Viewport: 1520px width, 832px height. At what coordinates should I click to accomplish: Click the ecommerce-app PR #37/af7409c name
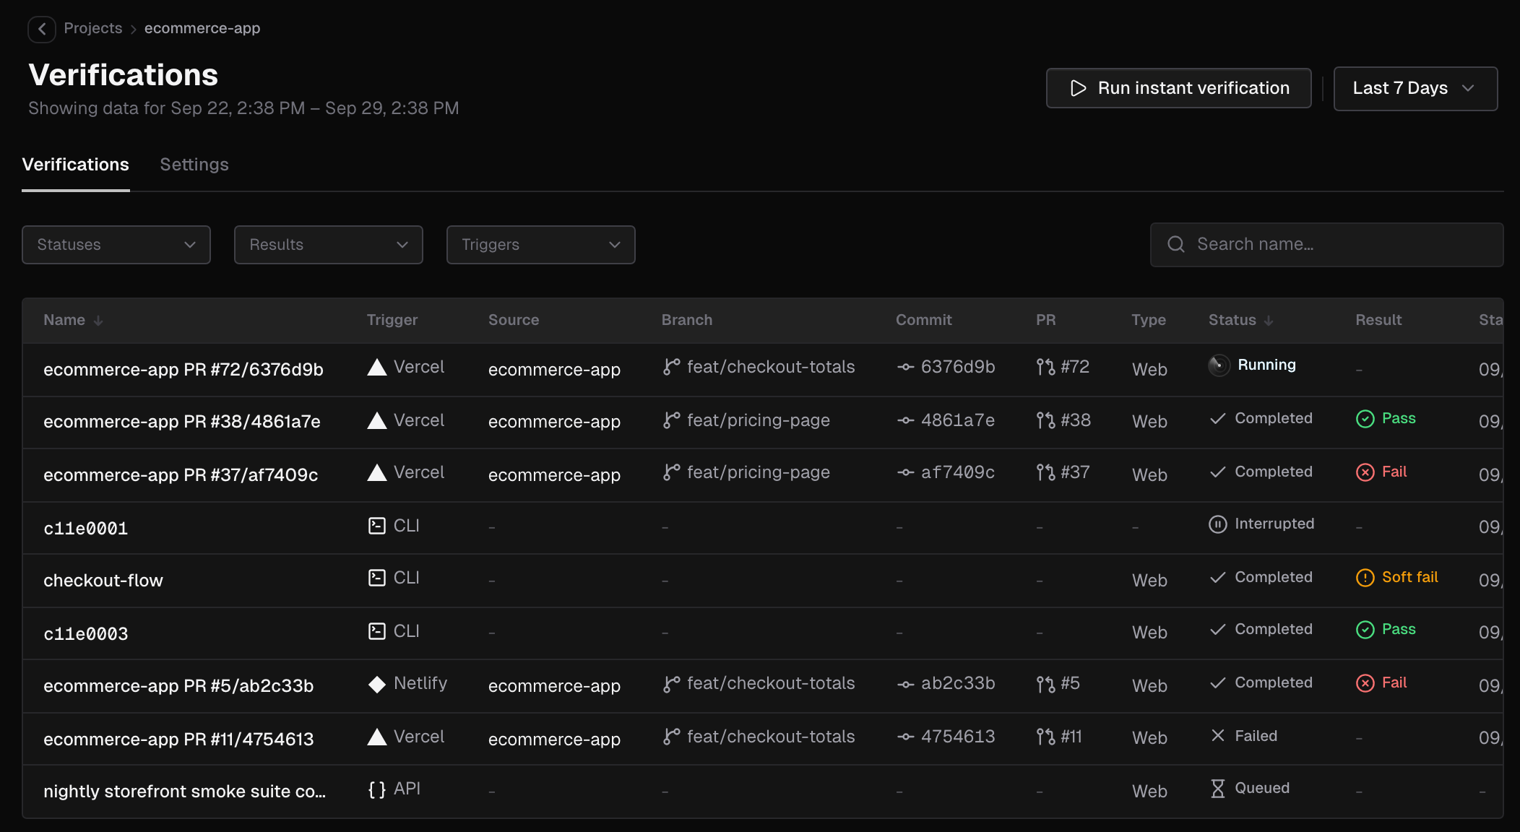coord(181,475)
